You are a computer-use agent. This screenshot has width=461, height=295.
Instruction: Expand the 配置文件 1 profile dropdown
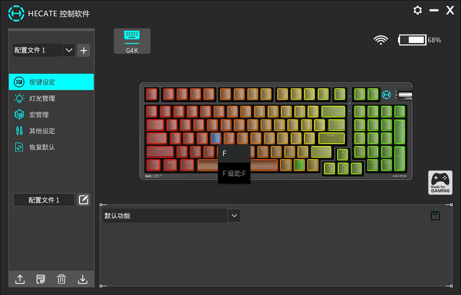point(69,50)
